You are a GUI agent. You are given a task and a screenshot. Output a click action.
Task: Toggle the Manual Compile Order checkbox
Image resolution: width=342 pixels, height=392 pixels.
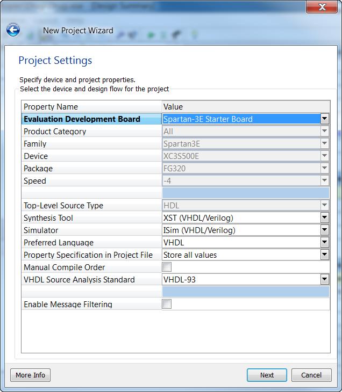167,267
